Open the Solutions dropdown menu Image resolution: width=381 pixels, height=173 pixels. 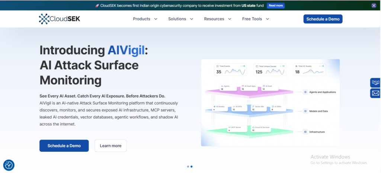click(180, 19)
